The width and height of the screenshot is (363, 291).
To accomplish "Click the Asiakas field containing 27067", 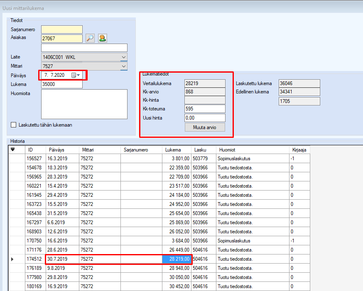I will pos(62,39).
